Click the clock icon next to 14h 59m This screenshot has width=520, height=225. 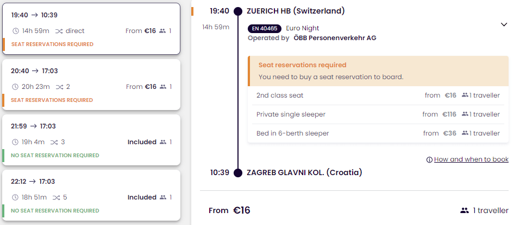15,31
